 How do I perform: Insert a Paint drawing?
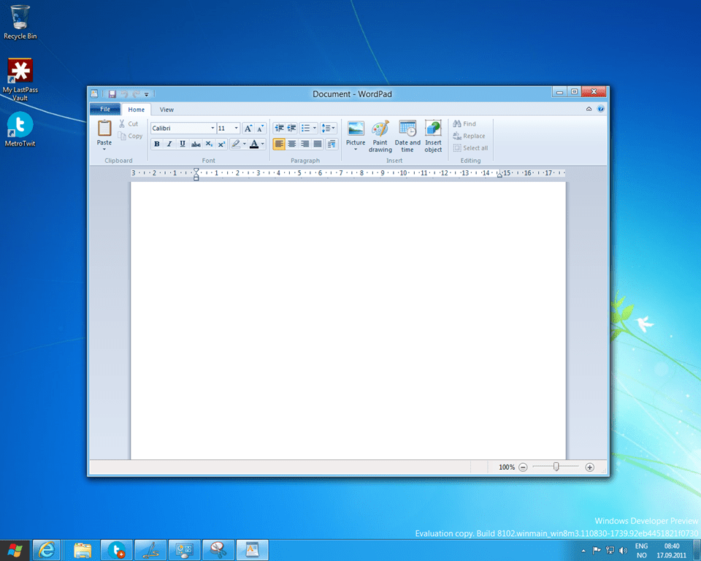380,137
